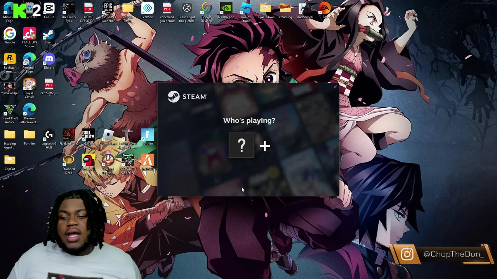Screen dimensions: 497x279
Task: Open the DS4Windows folder
Action: (265, 11)
